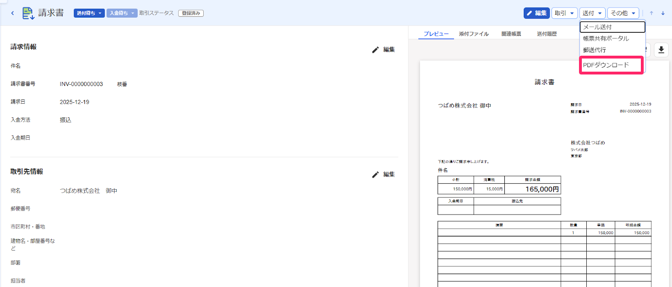672x287 pixels.
Task: Open the 送付待ち status dropdown
Action: (89, 13)
